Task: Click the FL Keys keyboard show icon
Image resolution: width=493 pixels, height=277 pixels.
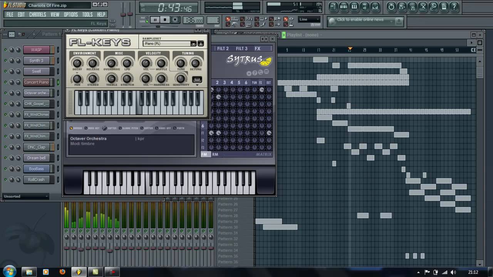Action: pyautogui.click(x=197, y=80)
